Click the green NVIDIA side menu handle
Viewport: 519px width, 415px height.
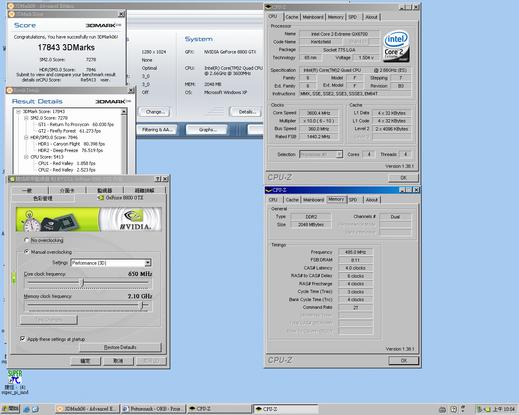14,278
